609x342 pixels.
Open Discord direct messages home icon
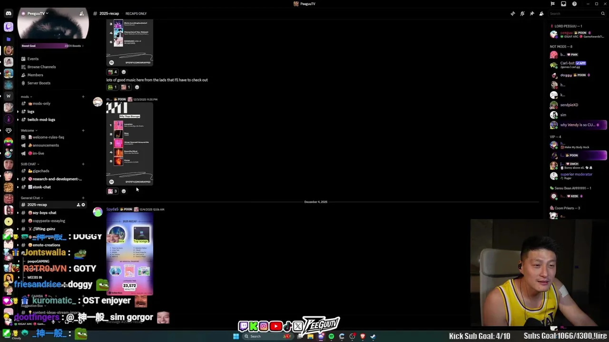[x=8, y=13]
